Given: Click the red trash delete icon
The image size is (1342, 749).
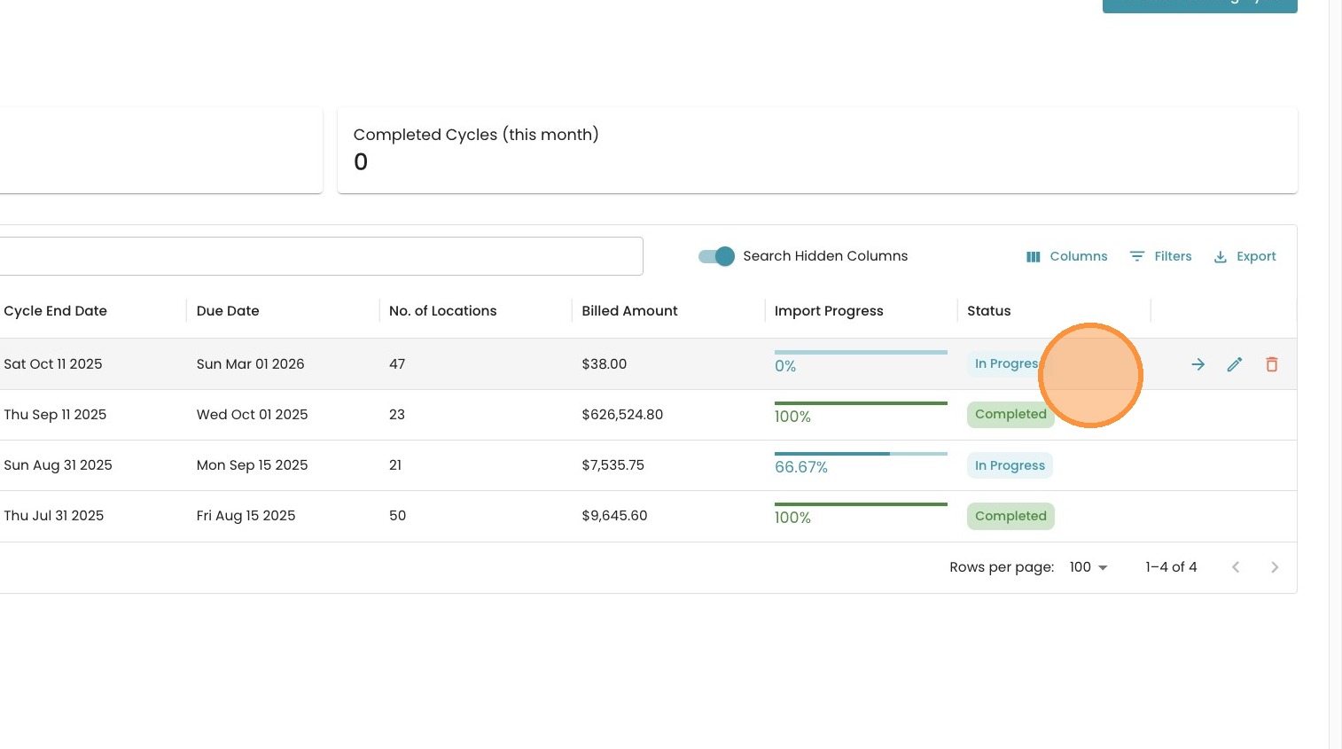Looking at the screenshot, I should pos(1271,364).
